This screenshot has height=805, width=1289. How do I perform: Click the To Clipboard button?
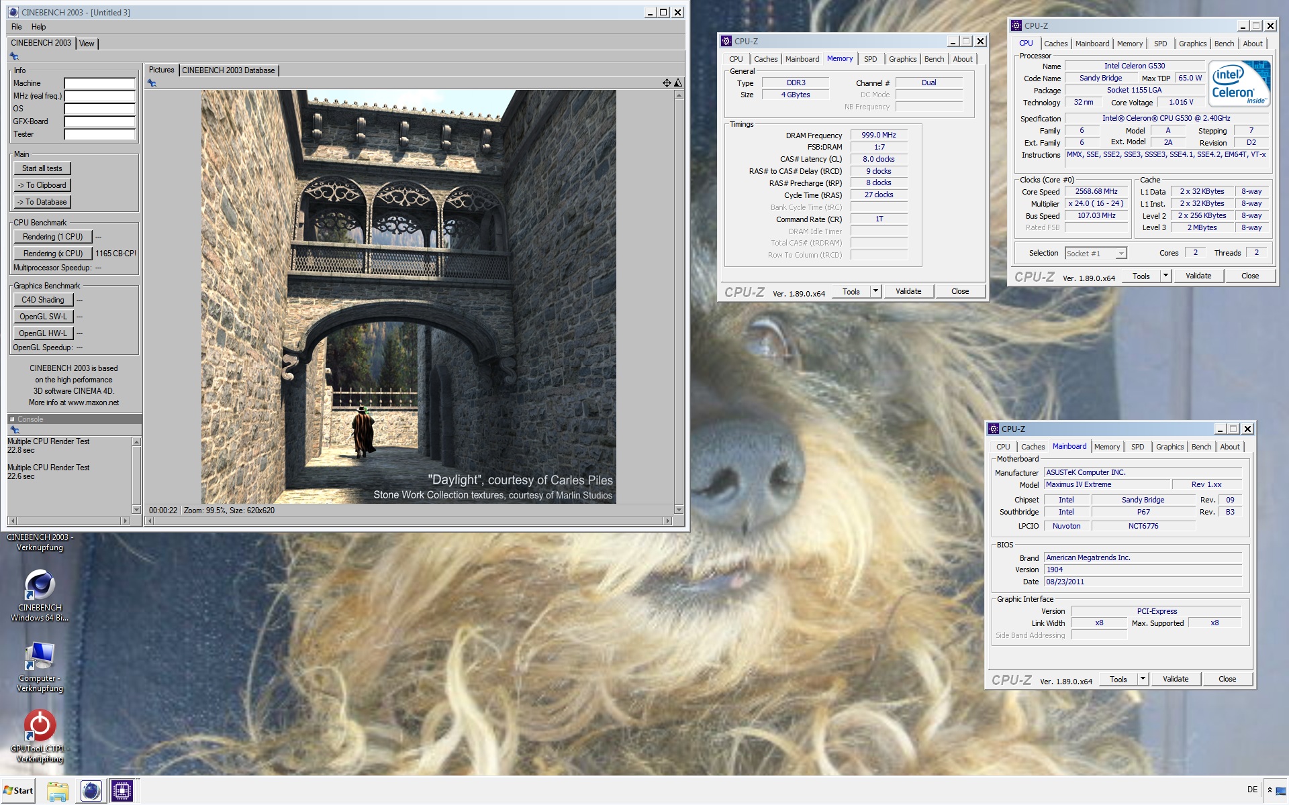pos(42,185)
